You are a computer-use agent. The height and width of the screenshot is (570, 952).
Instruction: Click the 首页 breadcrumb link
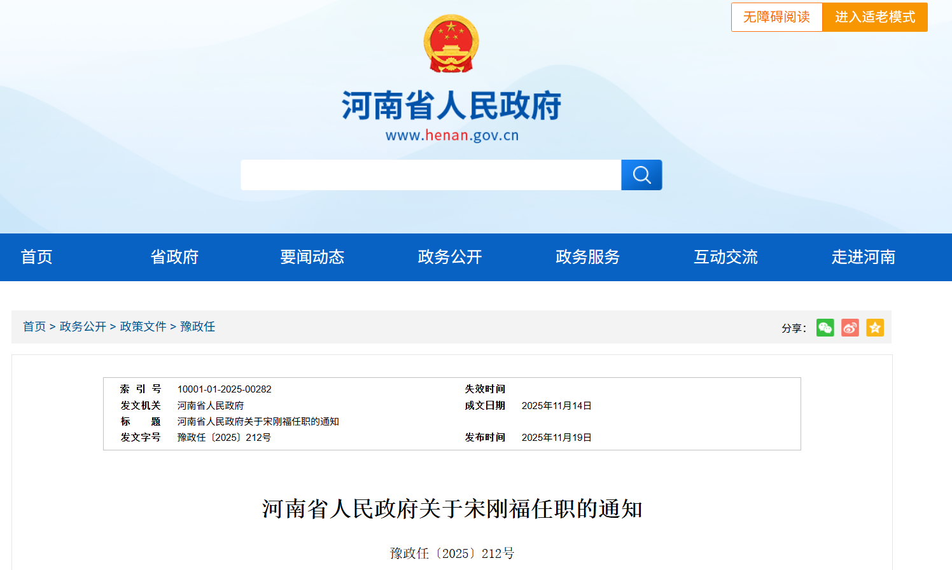(x=34, y=326)
